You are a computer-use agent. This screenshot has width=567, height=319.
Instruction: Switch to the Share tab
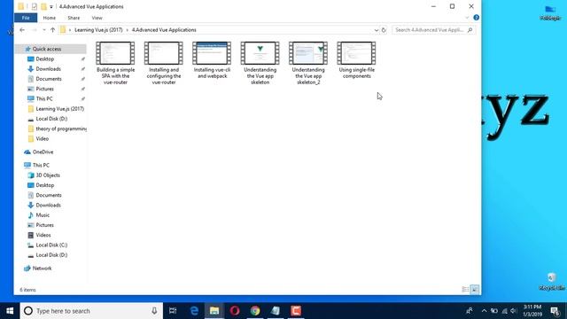click(74, 18)
